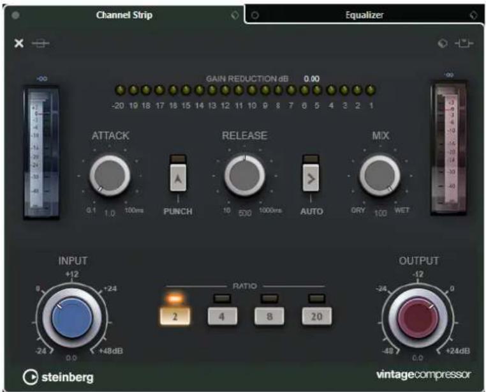Click the module selector icon at top right

(x=464, y=43)
